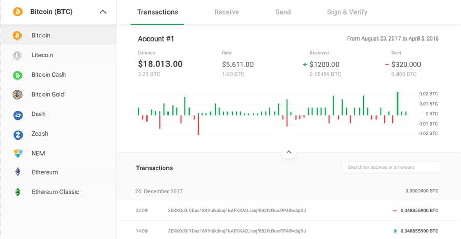Click the Bitcoin Cash icon

[17, 75]
